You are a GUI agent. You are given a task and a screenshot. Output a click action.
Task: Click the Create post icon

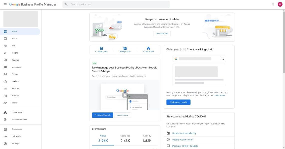101,48
